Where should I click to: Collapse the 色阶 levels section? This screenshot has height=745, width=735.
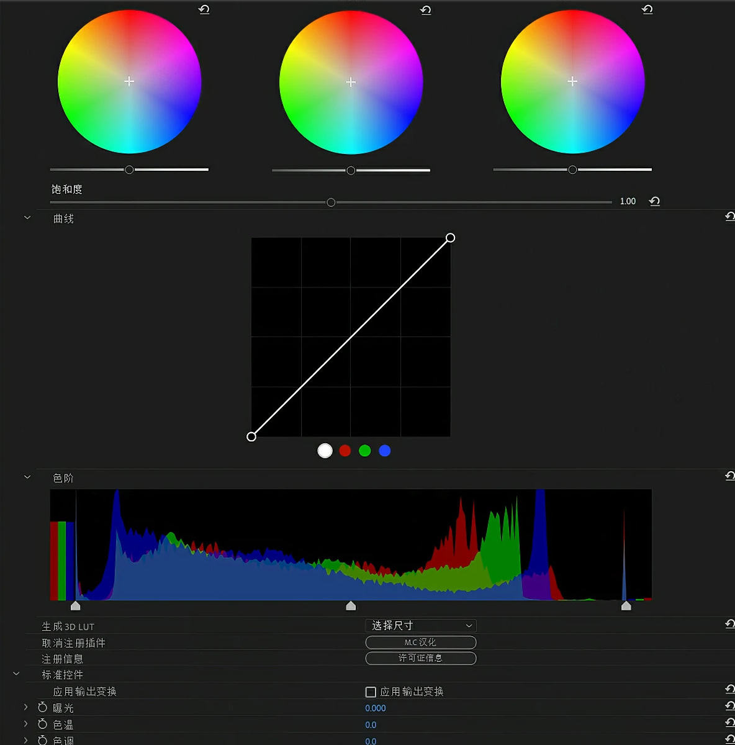coord(27,477)
